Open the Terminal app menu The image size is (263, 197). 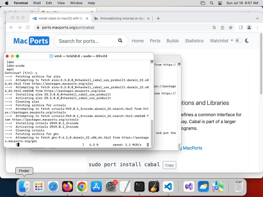pyautogui.click(x=21, y=3)
